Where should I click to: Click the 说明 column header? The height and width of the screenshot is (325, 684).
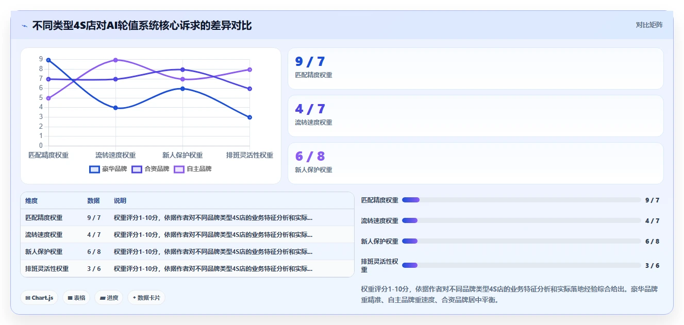click(120, 201)
